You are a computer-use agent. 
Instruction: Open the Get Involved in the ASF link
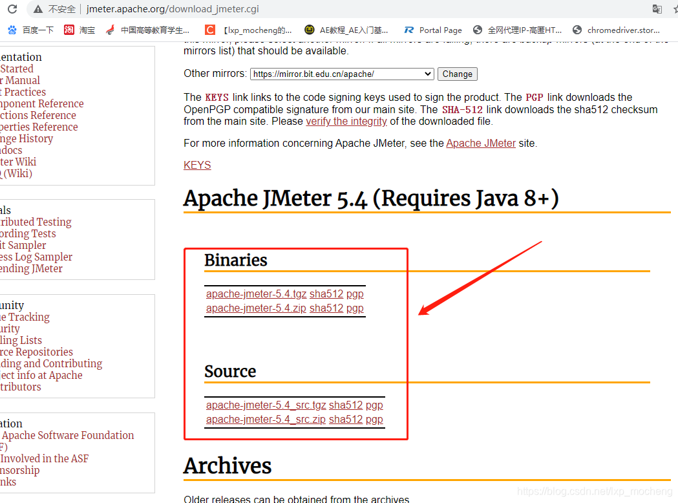(x=44, y=459)
